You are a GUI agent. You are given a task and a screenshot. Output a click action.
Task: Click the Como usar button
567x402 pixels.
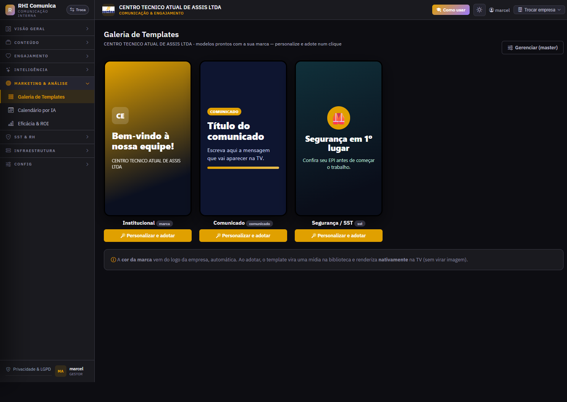[x=451, y=10]
